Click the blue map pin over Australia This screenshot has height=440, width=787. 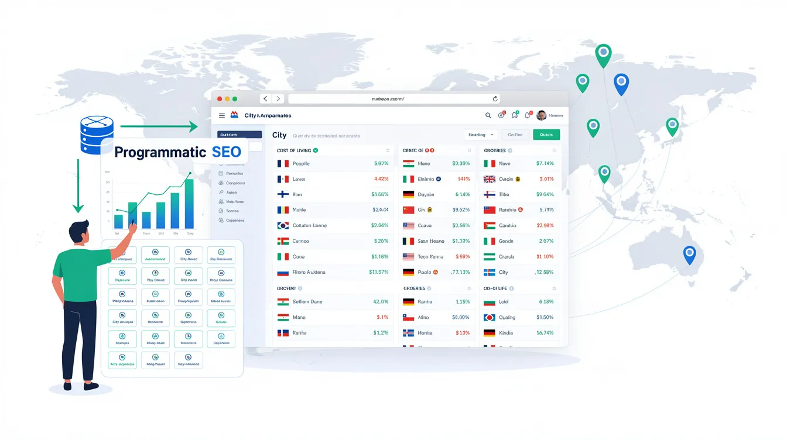tap(689, 255)
